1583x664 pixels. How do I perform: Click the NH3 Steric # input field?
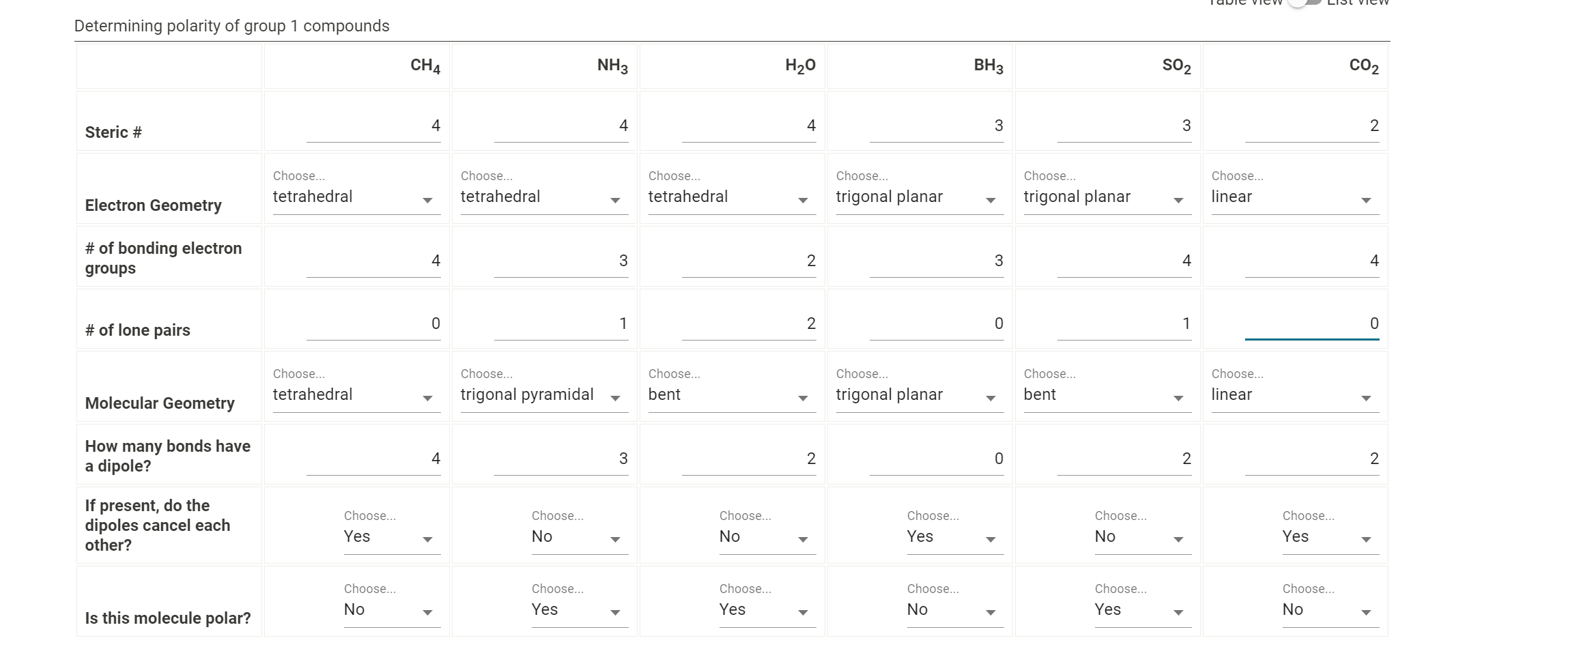click(x=561, y=126)
